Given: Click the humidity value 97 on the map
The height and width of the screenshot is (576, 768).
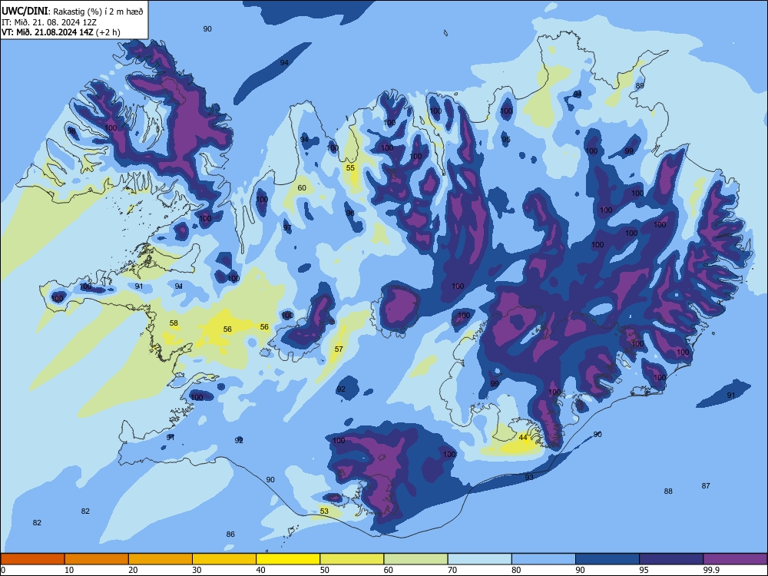Looking at the screenshot, I should 287,228.
